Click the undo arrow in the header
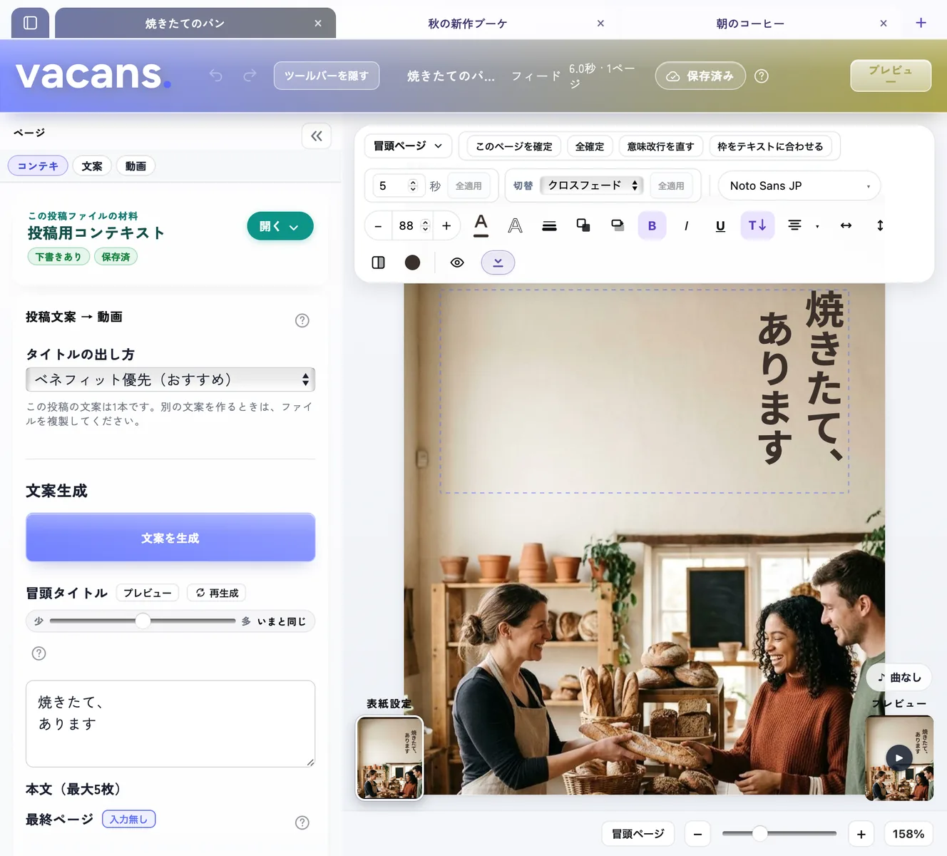This screenshot has width=947, height=856. click(216, 76)
